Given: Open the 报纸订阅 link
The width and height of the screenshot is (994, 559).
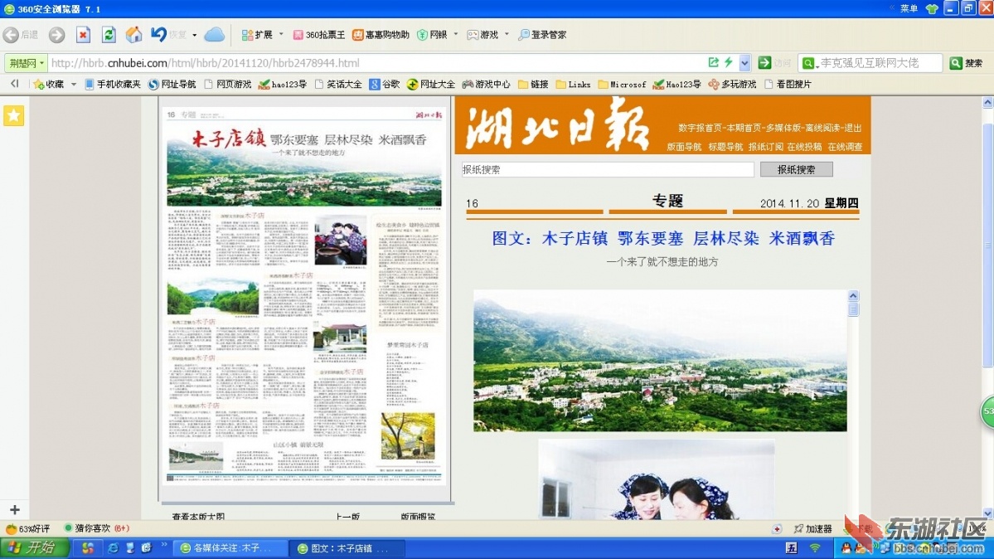Looking at the screenshot, I should [x=766, y=147].
